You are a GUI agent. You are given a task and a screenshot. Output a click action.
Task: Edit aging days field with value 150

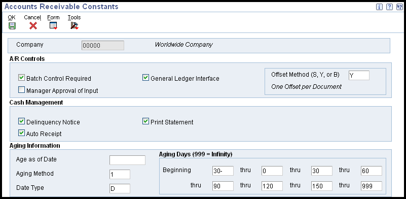[x=322, y=186]
